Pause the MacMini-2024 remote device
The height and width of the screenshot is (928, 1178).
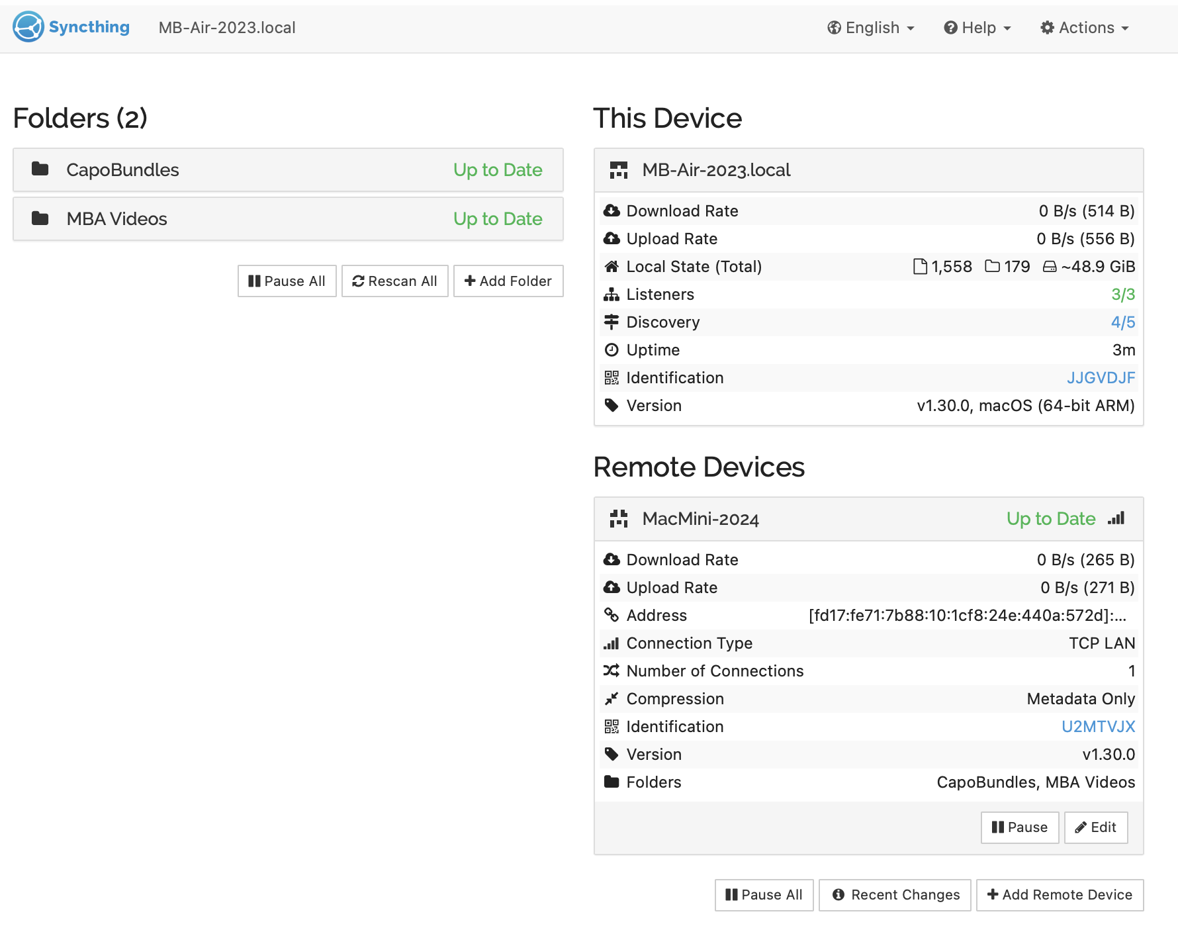[1019, 827]
